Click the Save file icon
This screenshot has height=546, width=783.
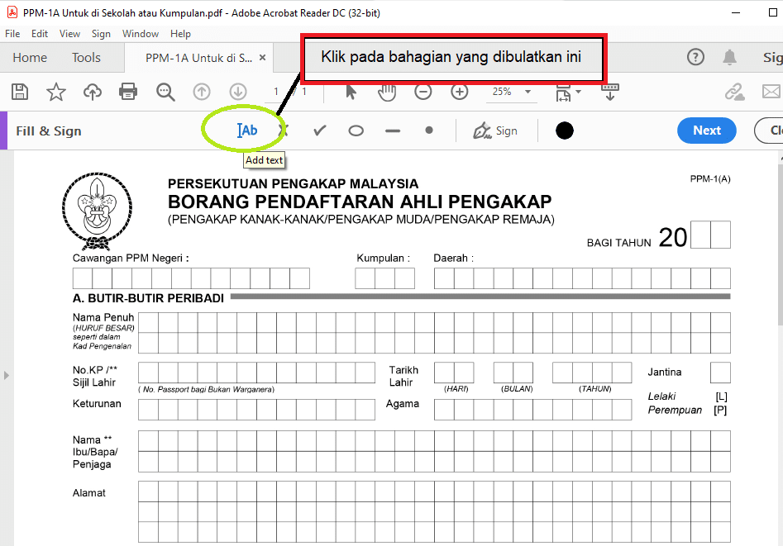click(x=20, y=92)
